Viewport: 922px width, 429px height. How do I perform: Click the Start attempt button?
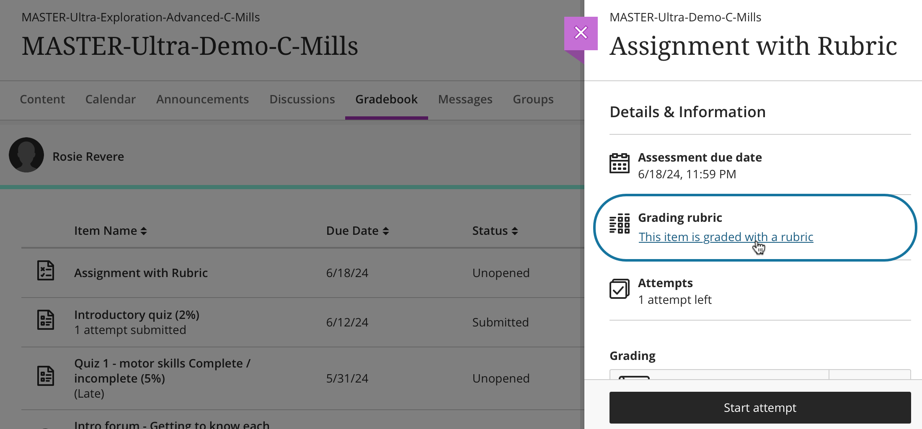click(759, 407)
